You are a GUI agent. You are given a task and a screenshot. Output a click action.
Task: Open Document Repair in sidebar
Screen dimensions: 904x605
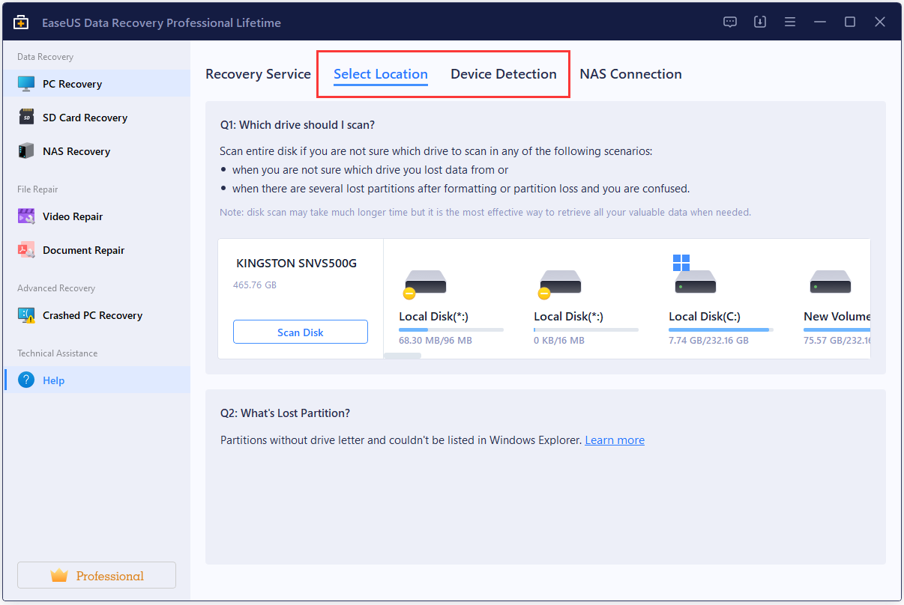click(97, 250)
